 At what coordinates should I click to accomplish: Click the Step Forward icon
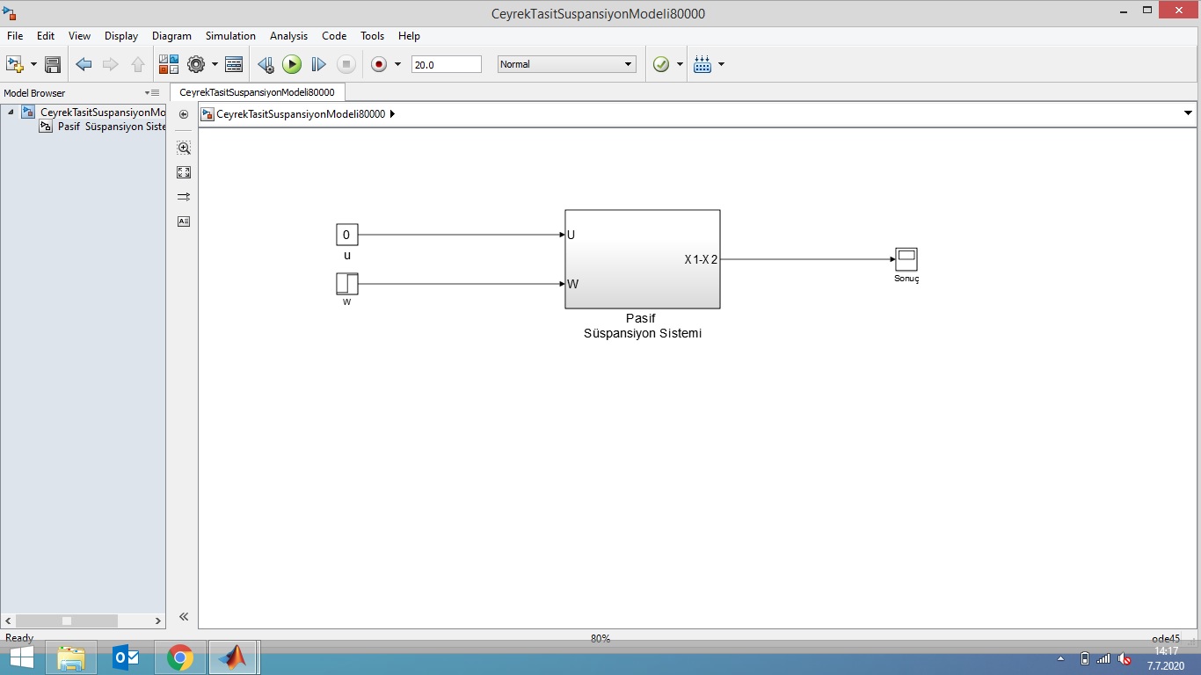click(319, 64)
